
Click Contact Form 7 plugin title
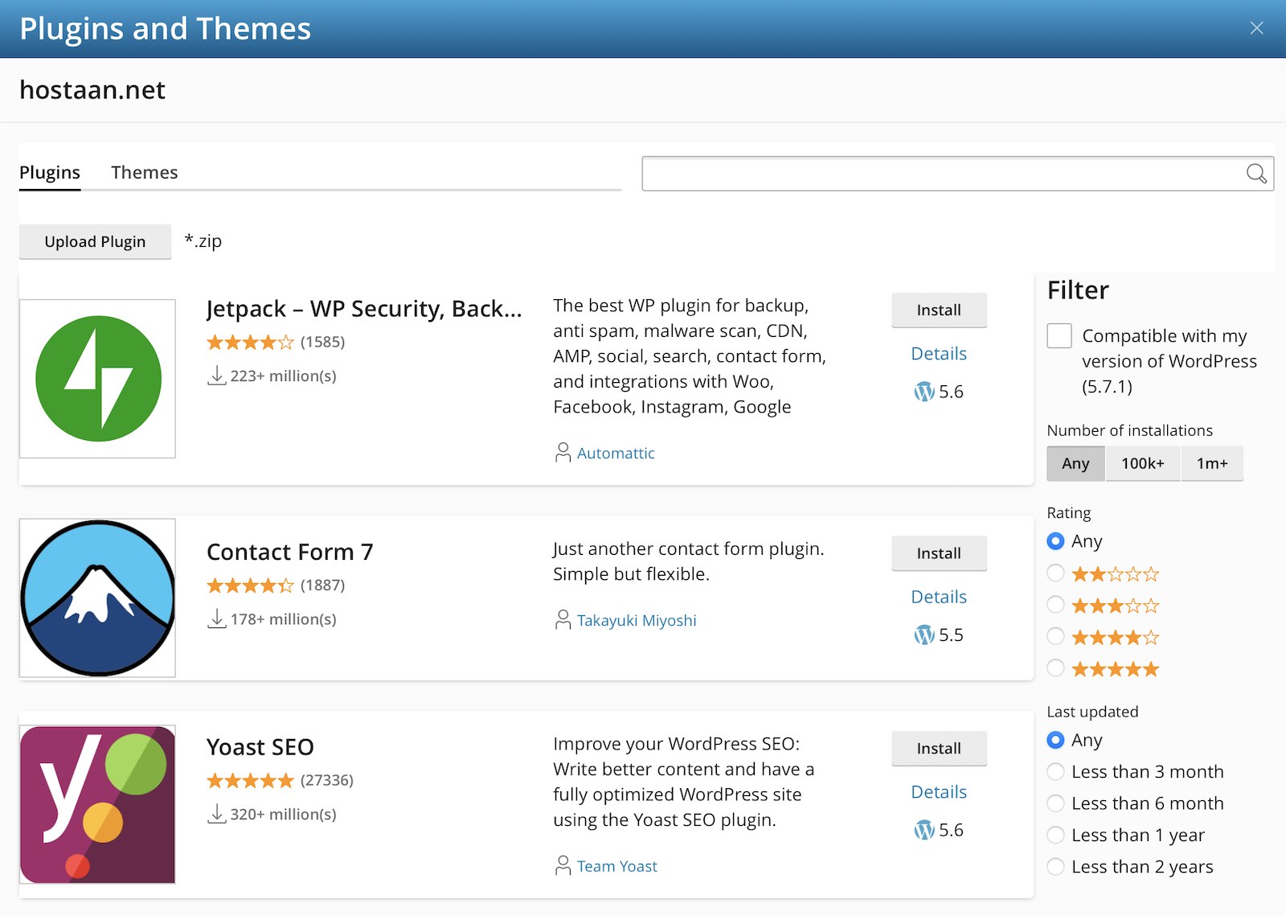click(x=289, y=552)
